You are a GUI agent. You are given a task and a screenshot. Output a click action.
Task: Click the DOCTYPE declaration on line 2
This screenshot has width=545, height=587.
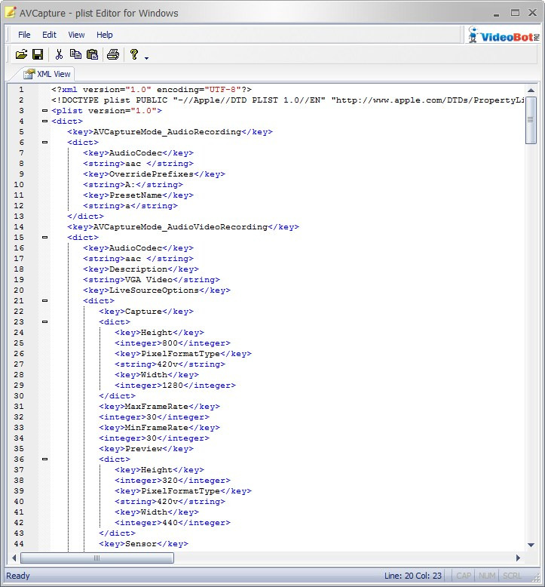point(287,100)
